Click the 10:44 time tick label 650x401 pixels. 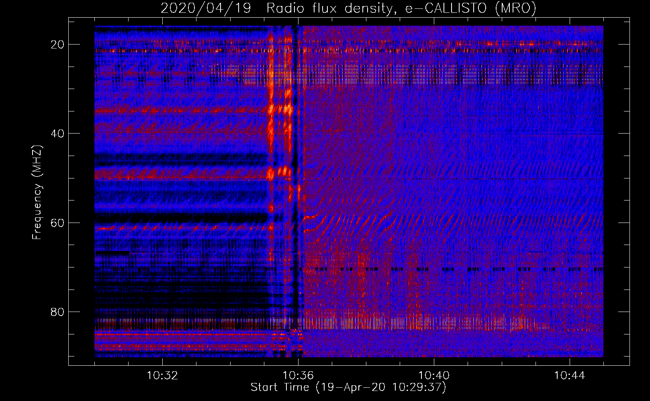[x=570, y=376]
